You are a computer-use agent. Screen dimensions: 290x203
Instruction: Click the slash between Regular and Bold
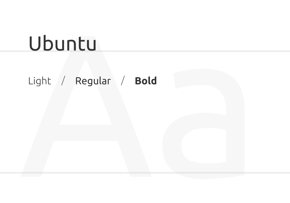tap(123, 80)
